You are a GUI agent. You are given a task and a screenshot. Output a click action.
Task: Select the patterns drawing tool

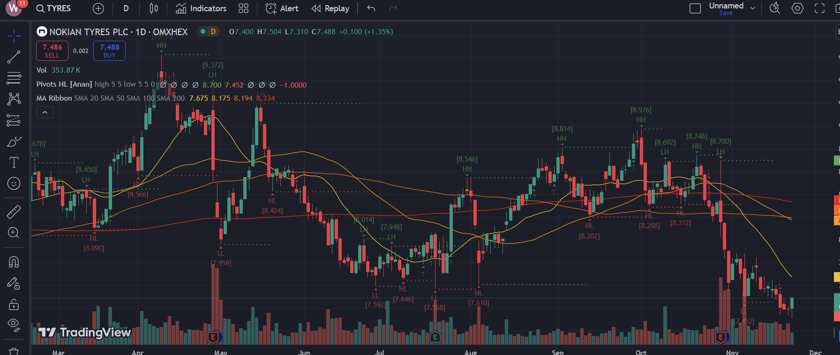coord(14,99)
